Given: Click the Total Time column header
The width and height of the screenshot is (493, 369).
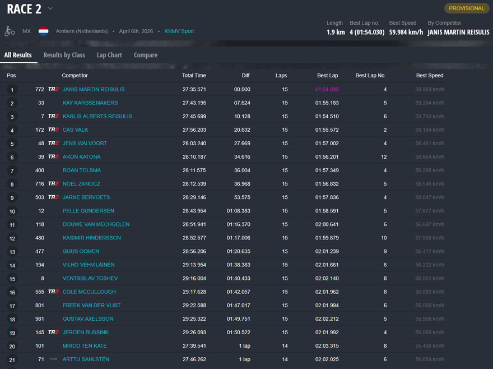Looking at the screenshot, I should pos(194,75).
